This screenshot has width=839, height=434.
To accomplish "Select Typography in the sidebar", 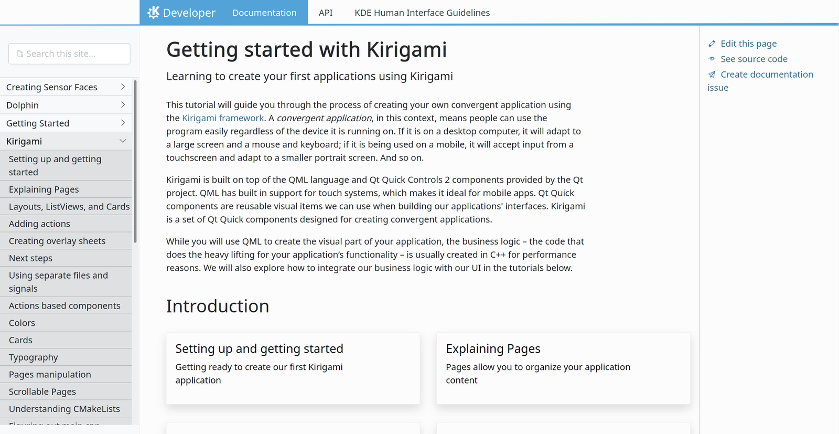I will 34,357.
